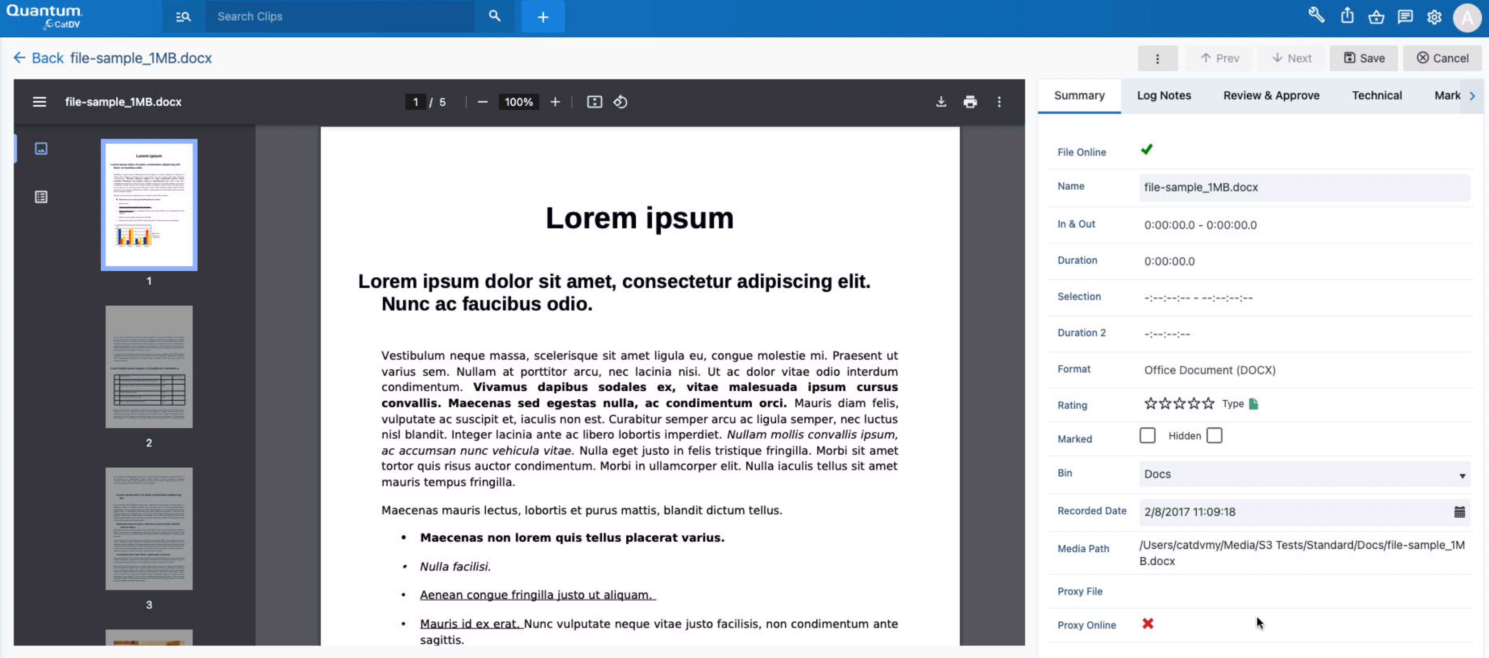Open clip options three-dot menu

1157,58
